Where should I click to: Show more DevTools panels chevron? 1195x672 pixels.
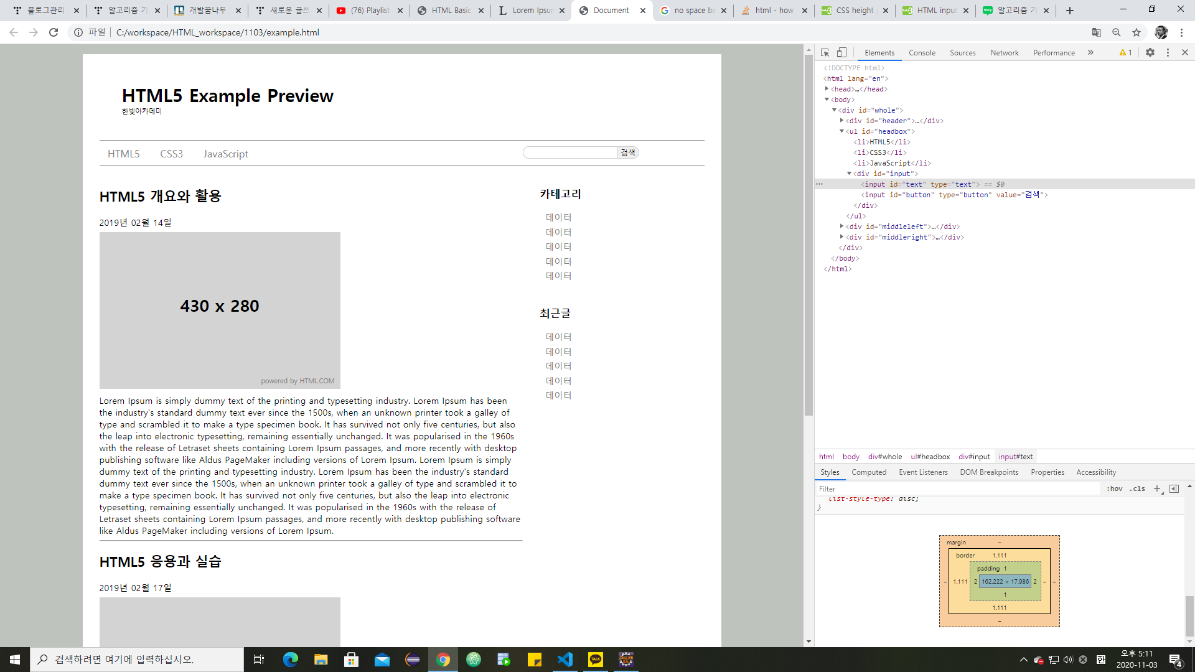pyautogui.click(x=1090, y=53)
